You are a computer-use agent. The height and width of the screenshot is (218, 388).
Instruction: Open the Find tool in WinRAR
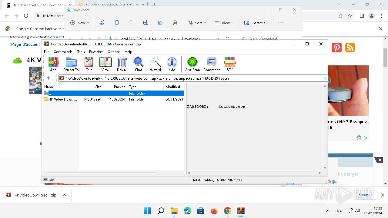coord(139,64)
